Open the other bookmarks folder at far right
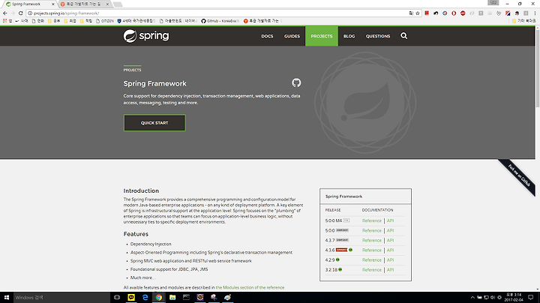 point(523,21)
